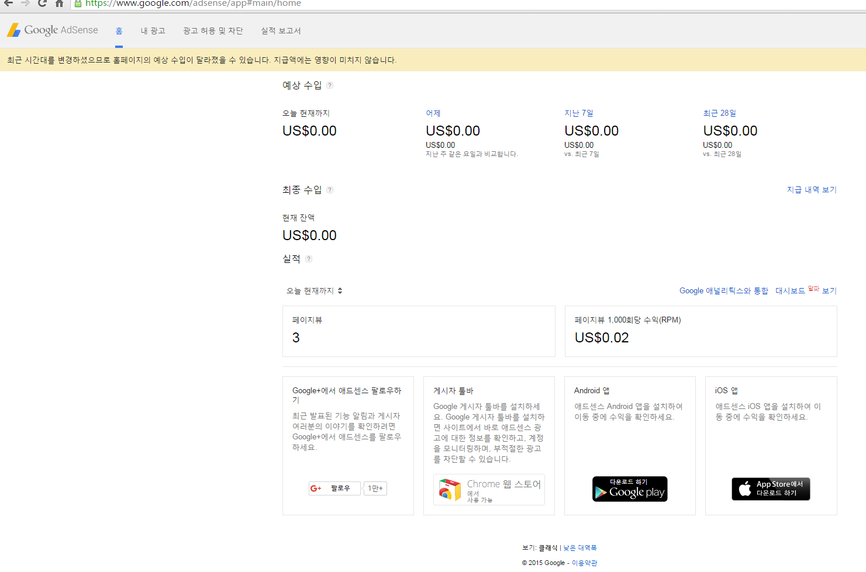
Task: Click the help icon beside 예상 수입
Action: click(x=330, y=85)
